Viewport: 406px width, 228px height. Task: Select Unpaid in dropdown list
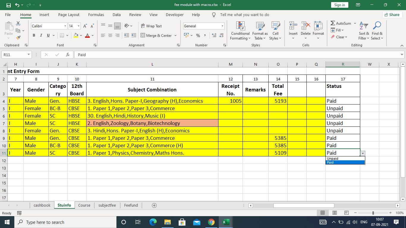click(345, 159)
